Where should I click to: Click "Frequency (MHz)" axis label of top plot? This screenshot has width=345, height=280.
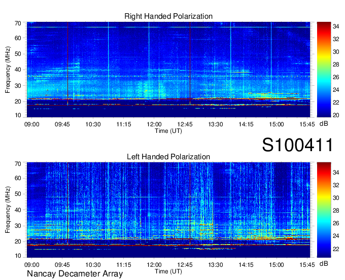[x=8, y=69]
